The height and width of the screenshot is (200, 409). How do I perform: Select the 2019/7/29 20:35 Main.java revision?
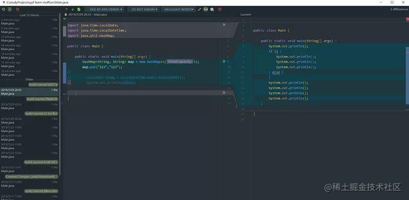coord(30,92)
